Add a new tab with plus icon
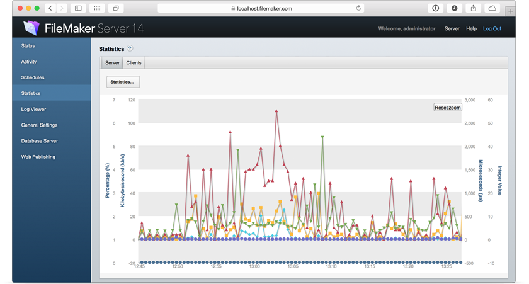This screenshot has width=529, height=284. [x=511, y=11]
